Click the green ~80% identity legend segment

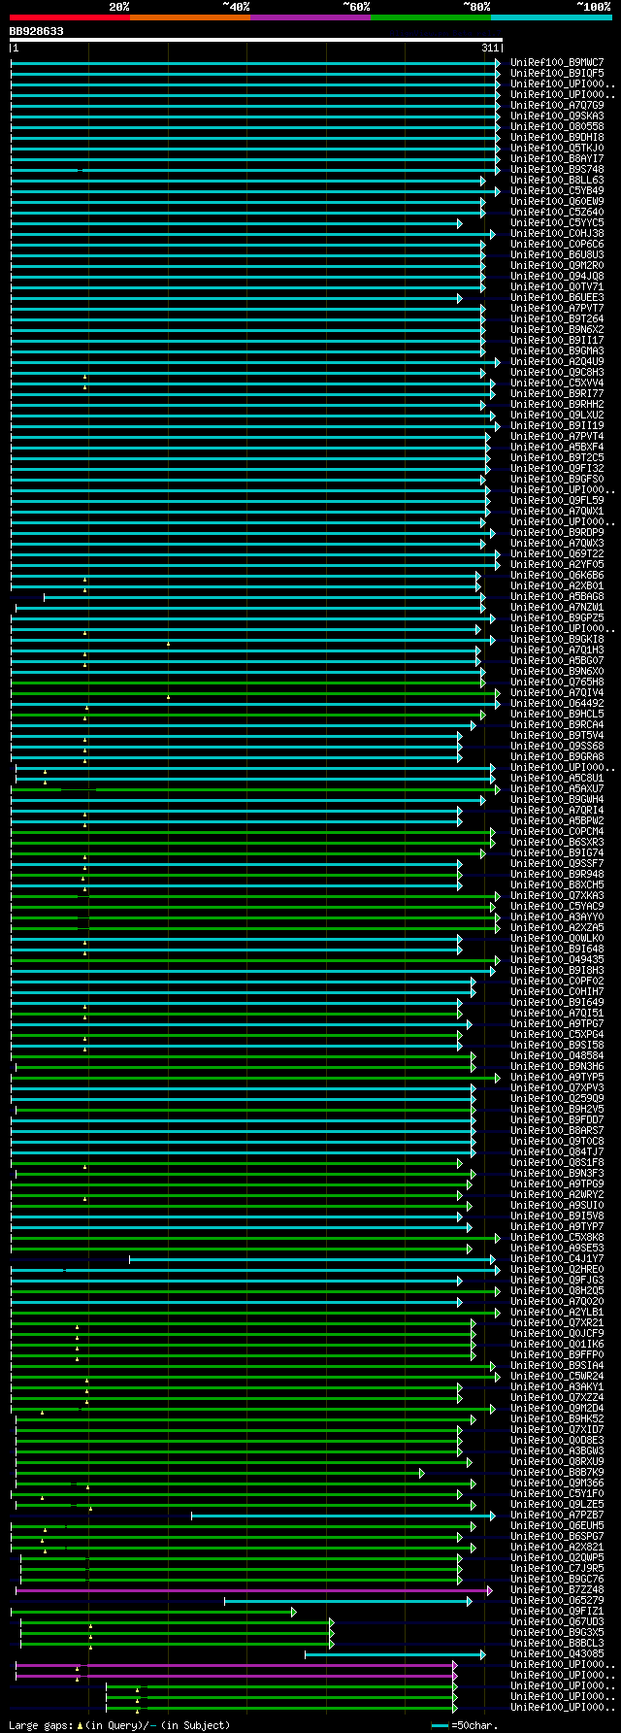coord(431,17)
